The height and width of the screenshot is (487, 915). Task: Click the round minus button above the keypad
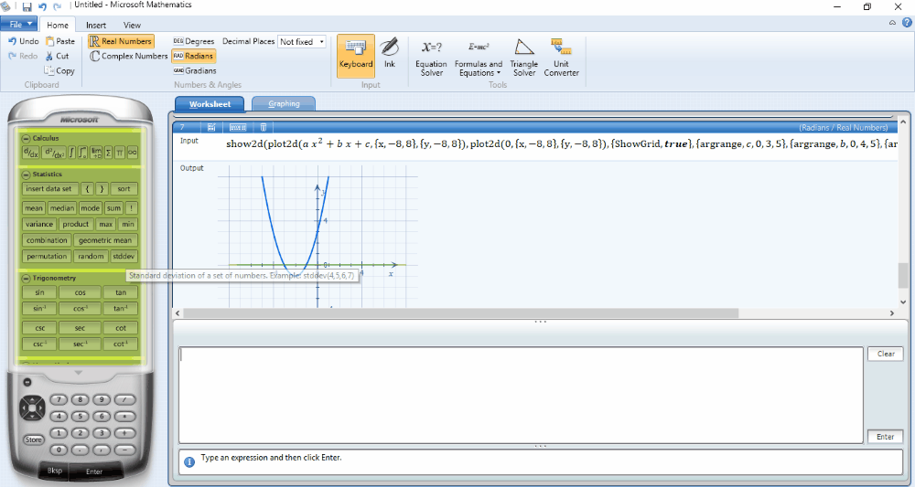(27, 382)
